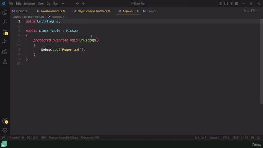Click the Pickup base class name
The image size is (263, 148).
click(x=72, y=31)
